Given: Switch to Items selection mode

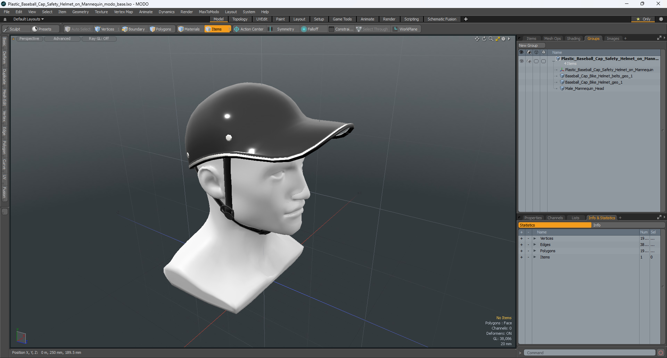Looking at the screenshot, I should (x=217, y=29).
